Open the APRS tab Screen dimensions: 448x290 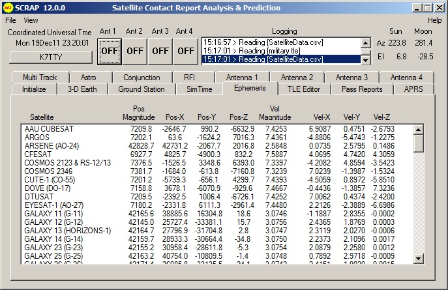[x=413, y=89]
